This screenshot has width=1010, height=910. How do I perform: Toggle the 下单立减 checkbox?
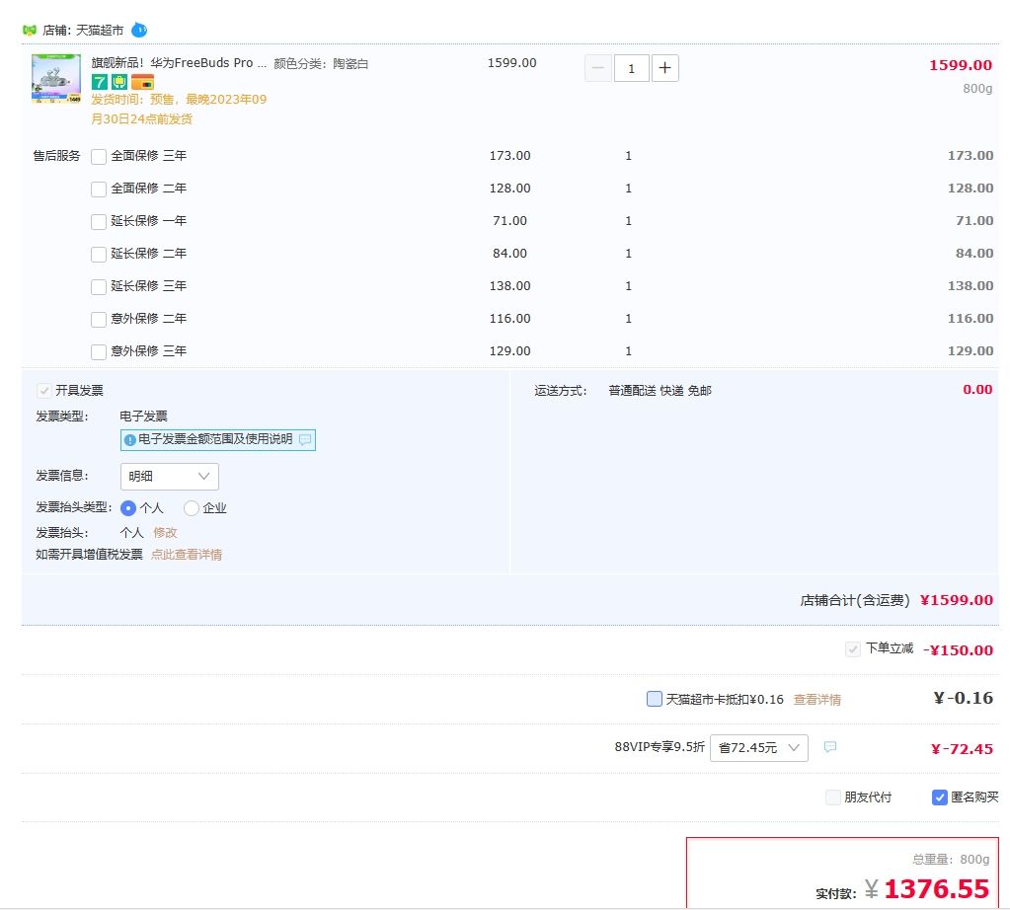point(853,649)
